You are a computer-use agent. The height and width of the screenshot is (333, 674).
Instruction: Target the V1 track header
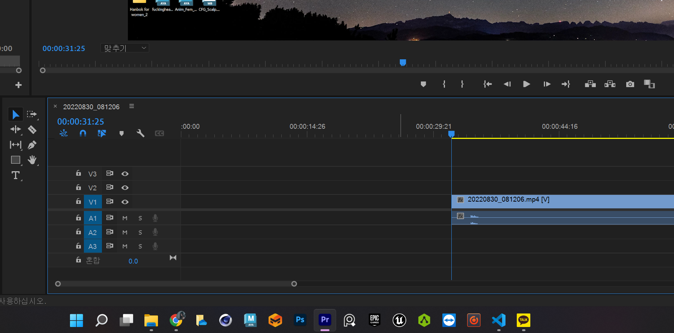[x=93, y=202]
